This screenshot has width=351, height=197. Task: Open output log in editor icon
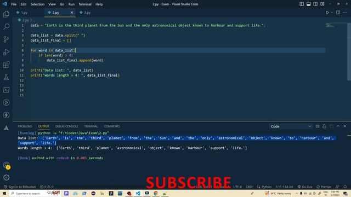pos(331,126)
